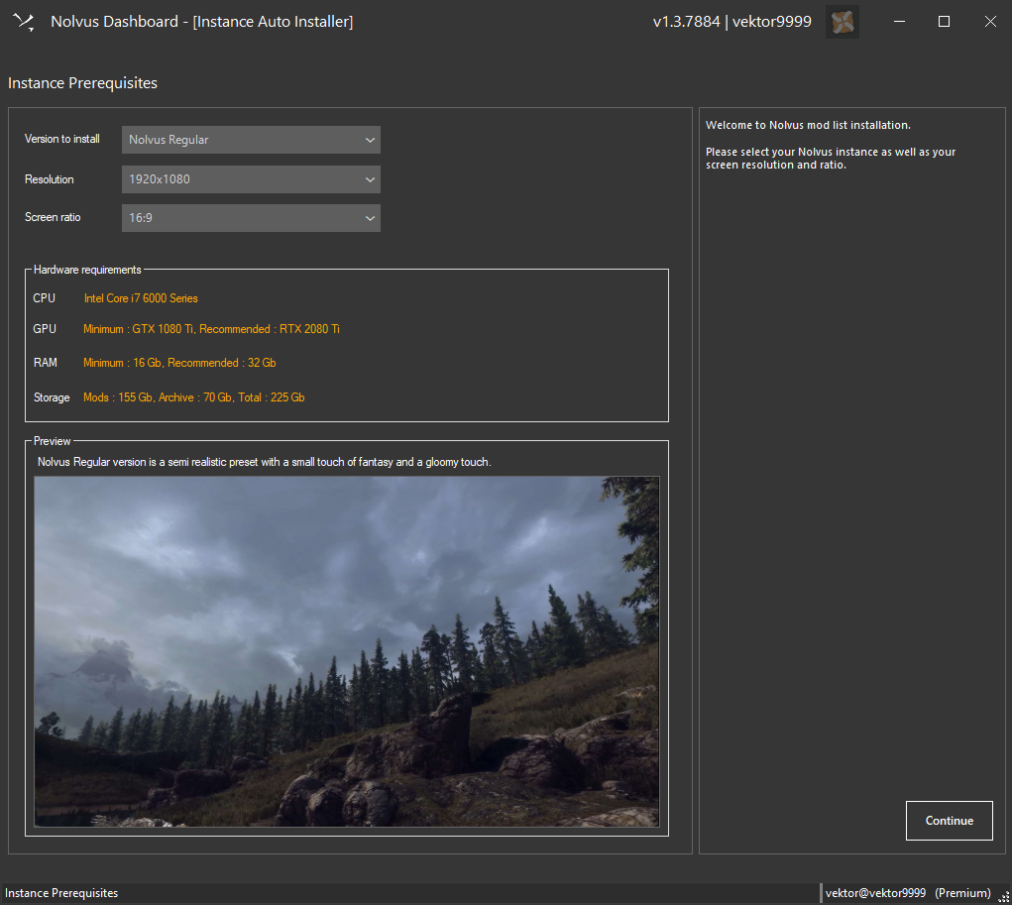Click the 'Instance Prerequisites' page heading
The width and height of the screenshot is (1012, 905).
coord(82,83)
